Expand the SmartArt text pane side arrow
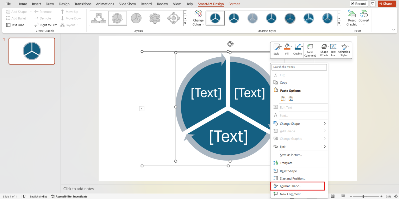This screenshot has height=199, width=399. click(x=142, y=109)
